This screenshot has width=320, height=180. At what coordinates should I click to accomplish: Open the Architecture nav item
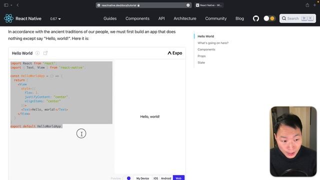(x=185, y=18)
